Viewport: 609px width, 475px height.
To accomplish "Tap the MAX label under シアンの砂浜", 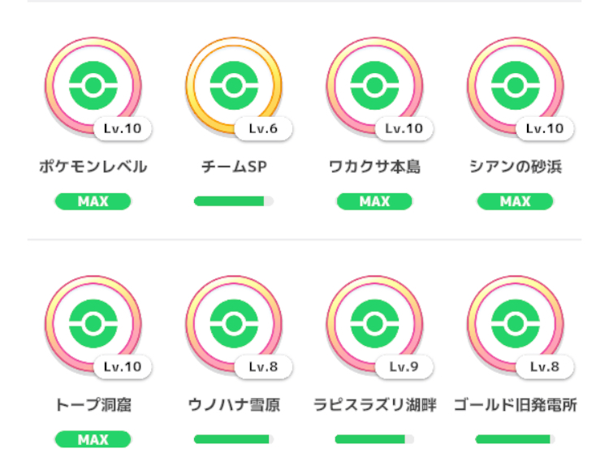I will point(516,201).
